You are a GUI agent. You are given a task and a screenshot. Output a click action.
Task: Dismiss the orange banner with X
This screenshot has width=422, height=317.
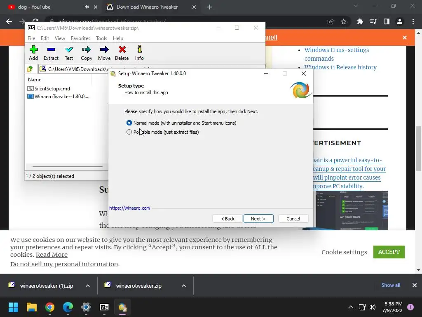click(x=405, y=38)
